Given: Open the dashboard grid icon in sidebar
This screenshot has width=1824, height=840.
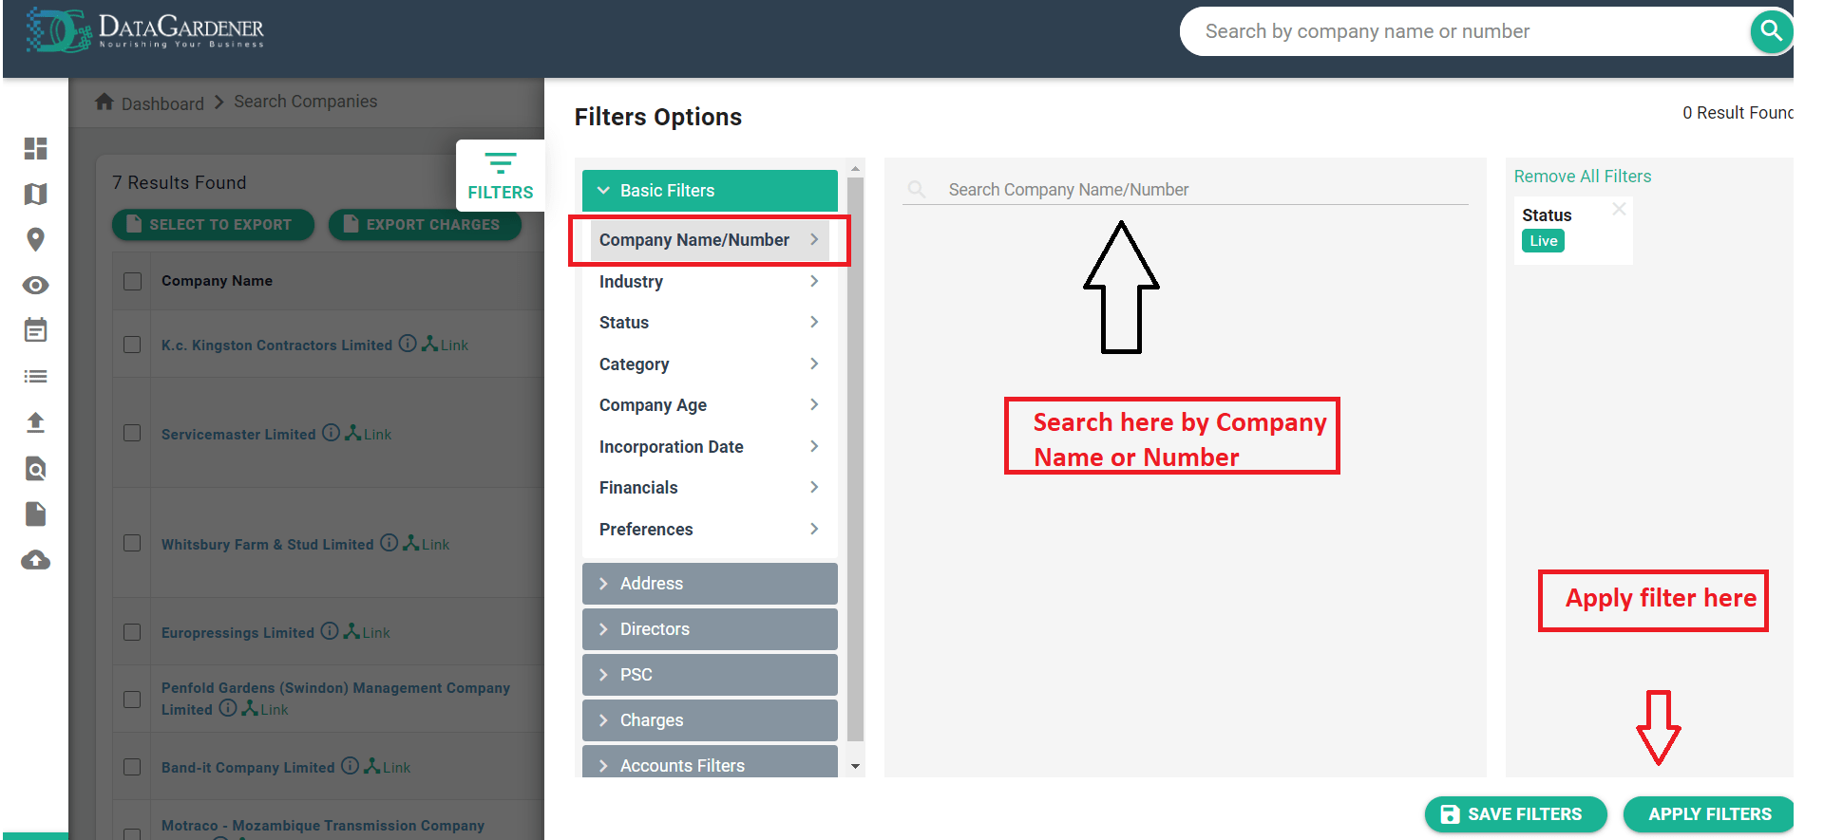Looking at the screenshot, I should pos(35,149).
